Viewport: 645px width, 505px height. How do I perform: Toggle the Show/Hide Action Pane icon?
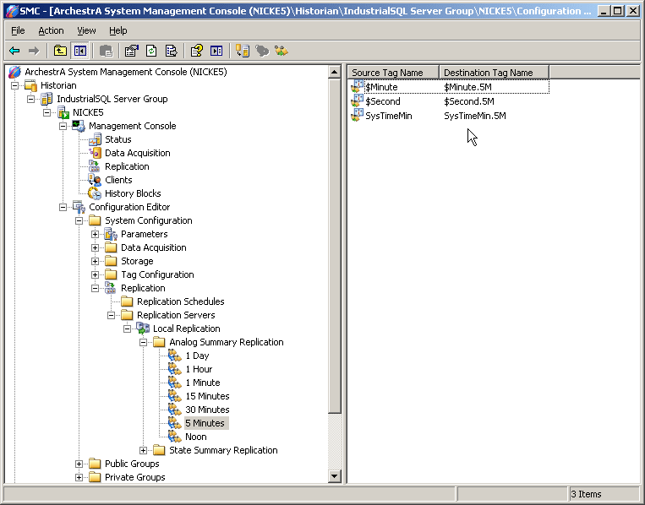click(x=216, y=51)
